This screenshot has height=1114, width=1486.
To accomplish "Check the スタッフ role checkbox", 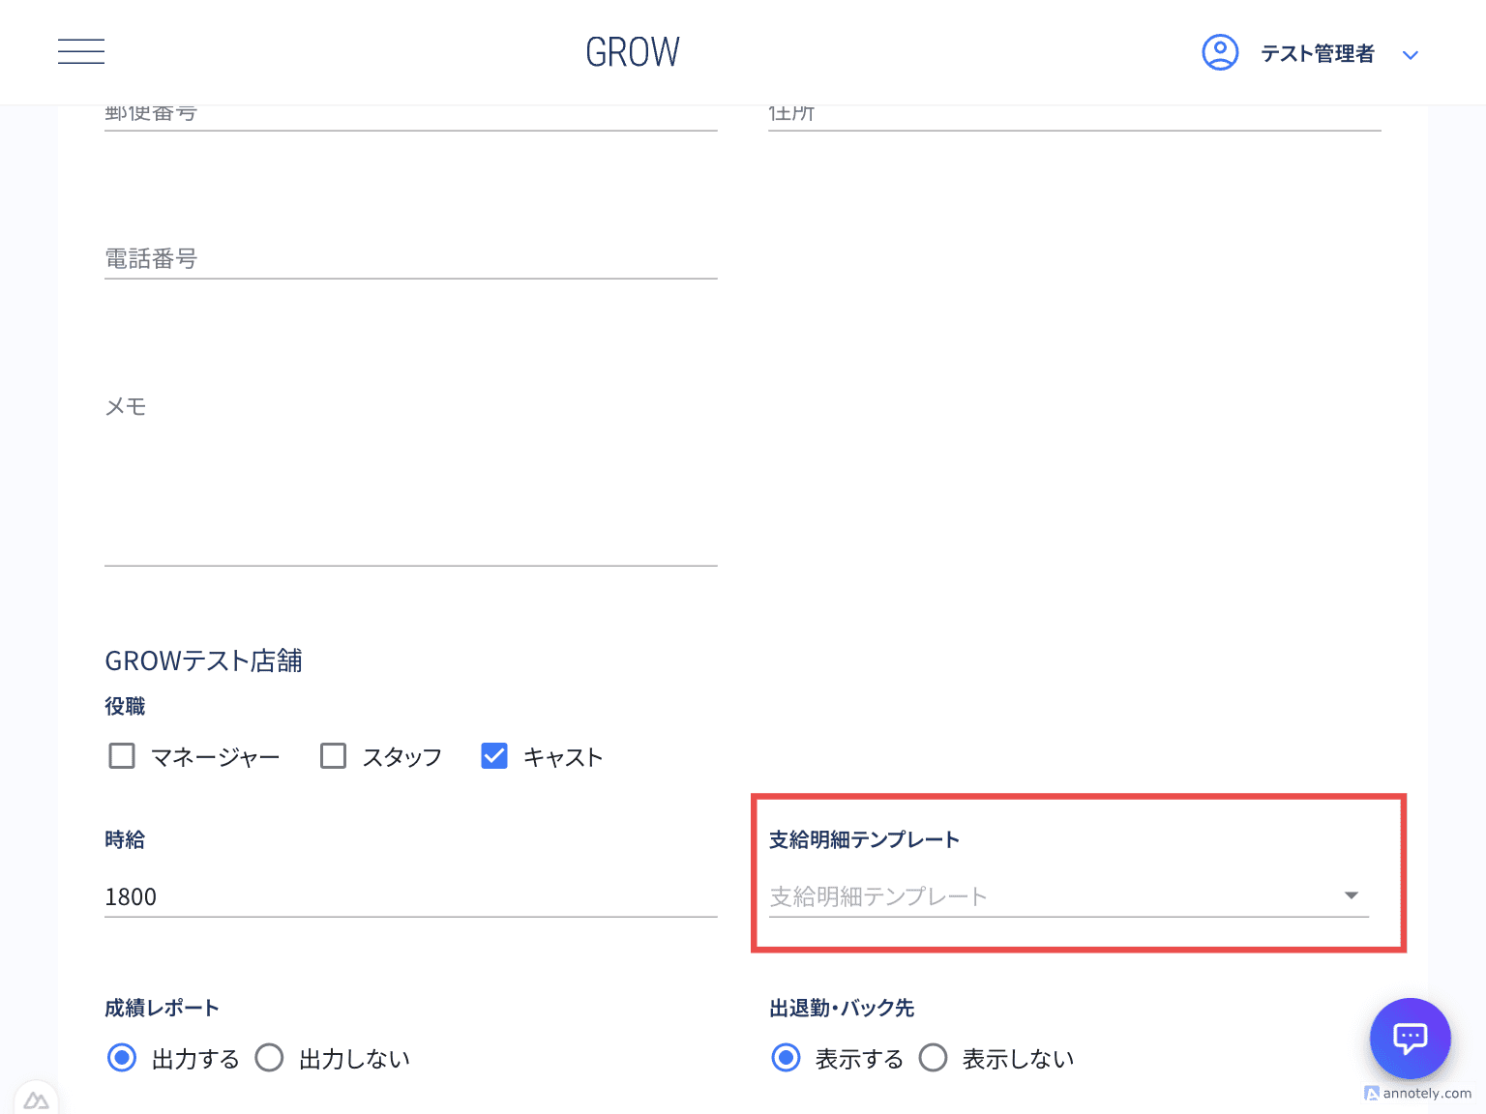I will point(333,756).
